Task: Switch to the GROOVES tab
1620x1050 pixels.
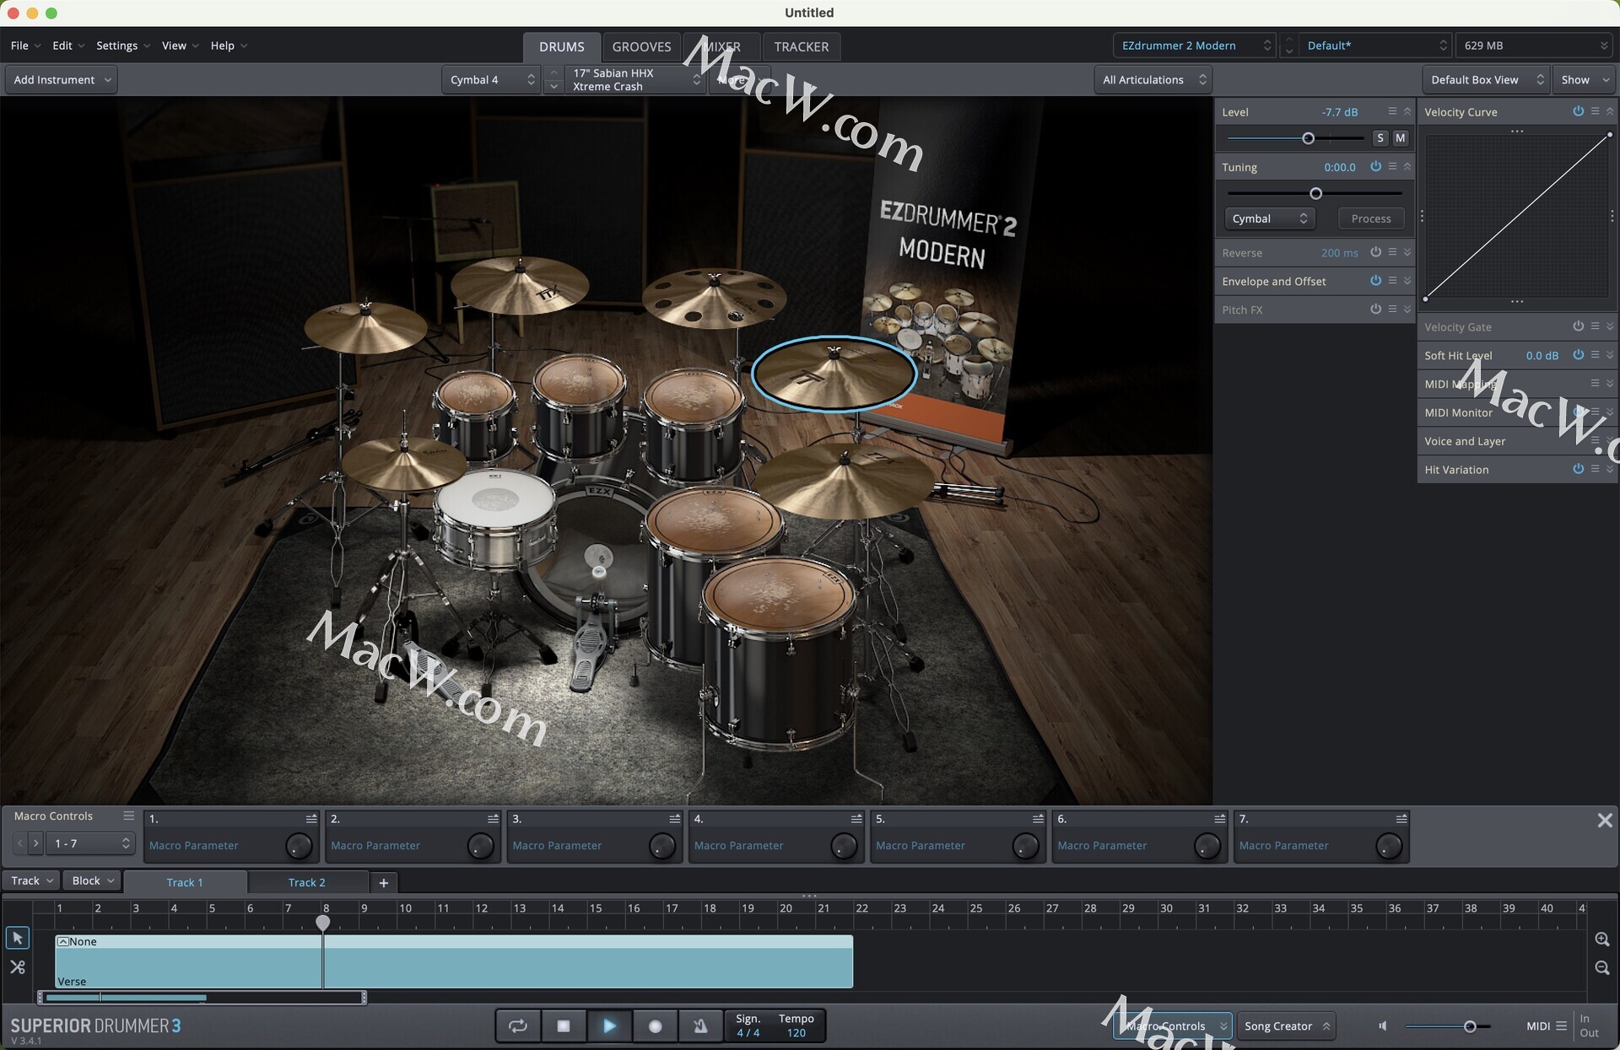Action: [x=641, y=46]
